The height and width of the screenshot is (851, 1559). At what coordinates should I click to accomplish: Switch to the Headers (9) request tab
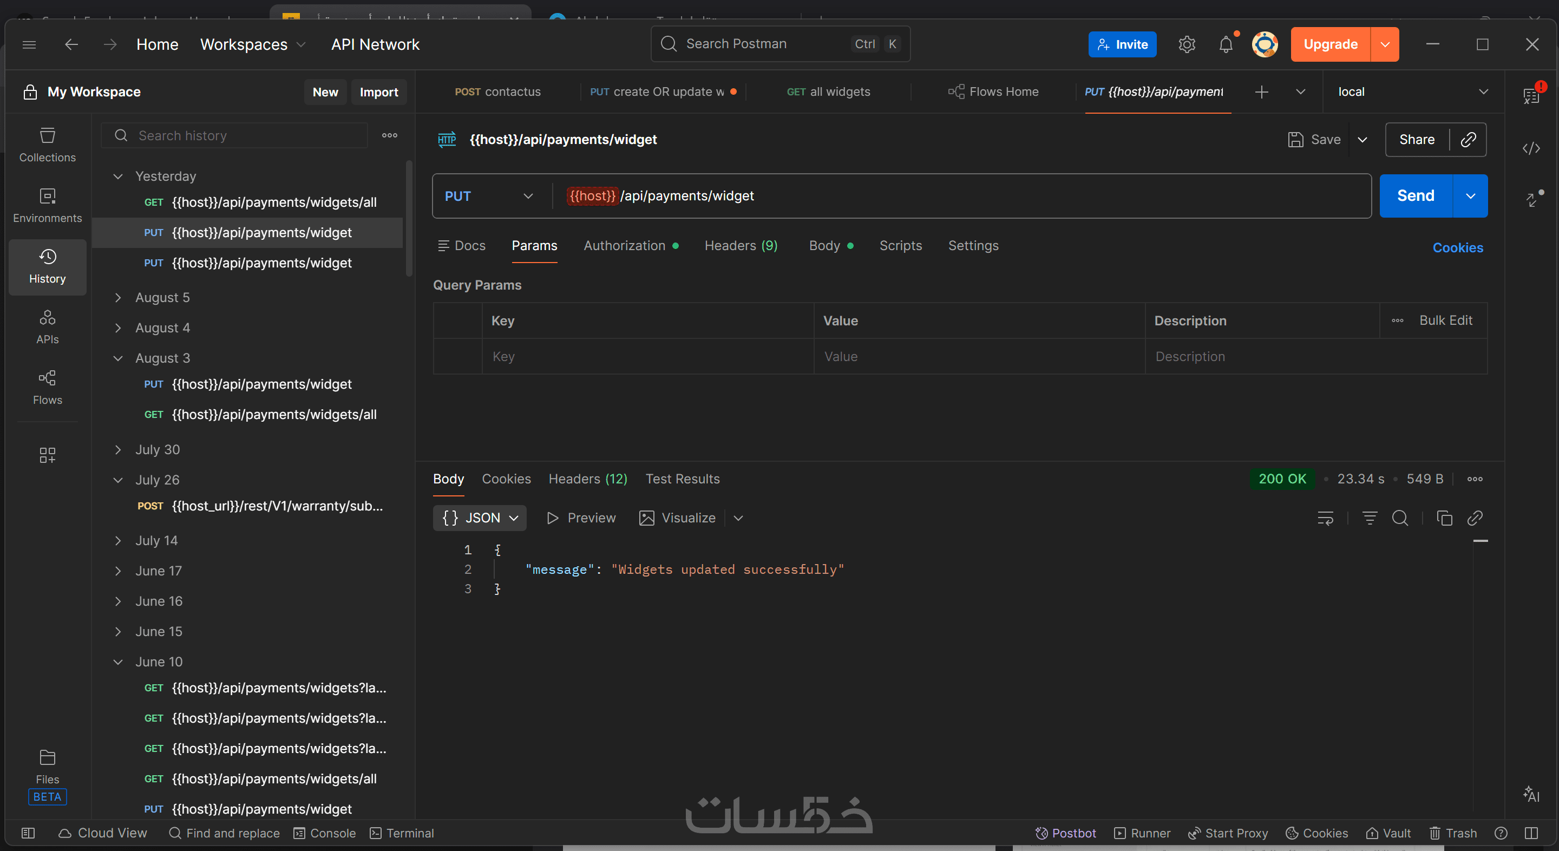[741, 246]
